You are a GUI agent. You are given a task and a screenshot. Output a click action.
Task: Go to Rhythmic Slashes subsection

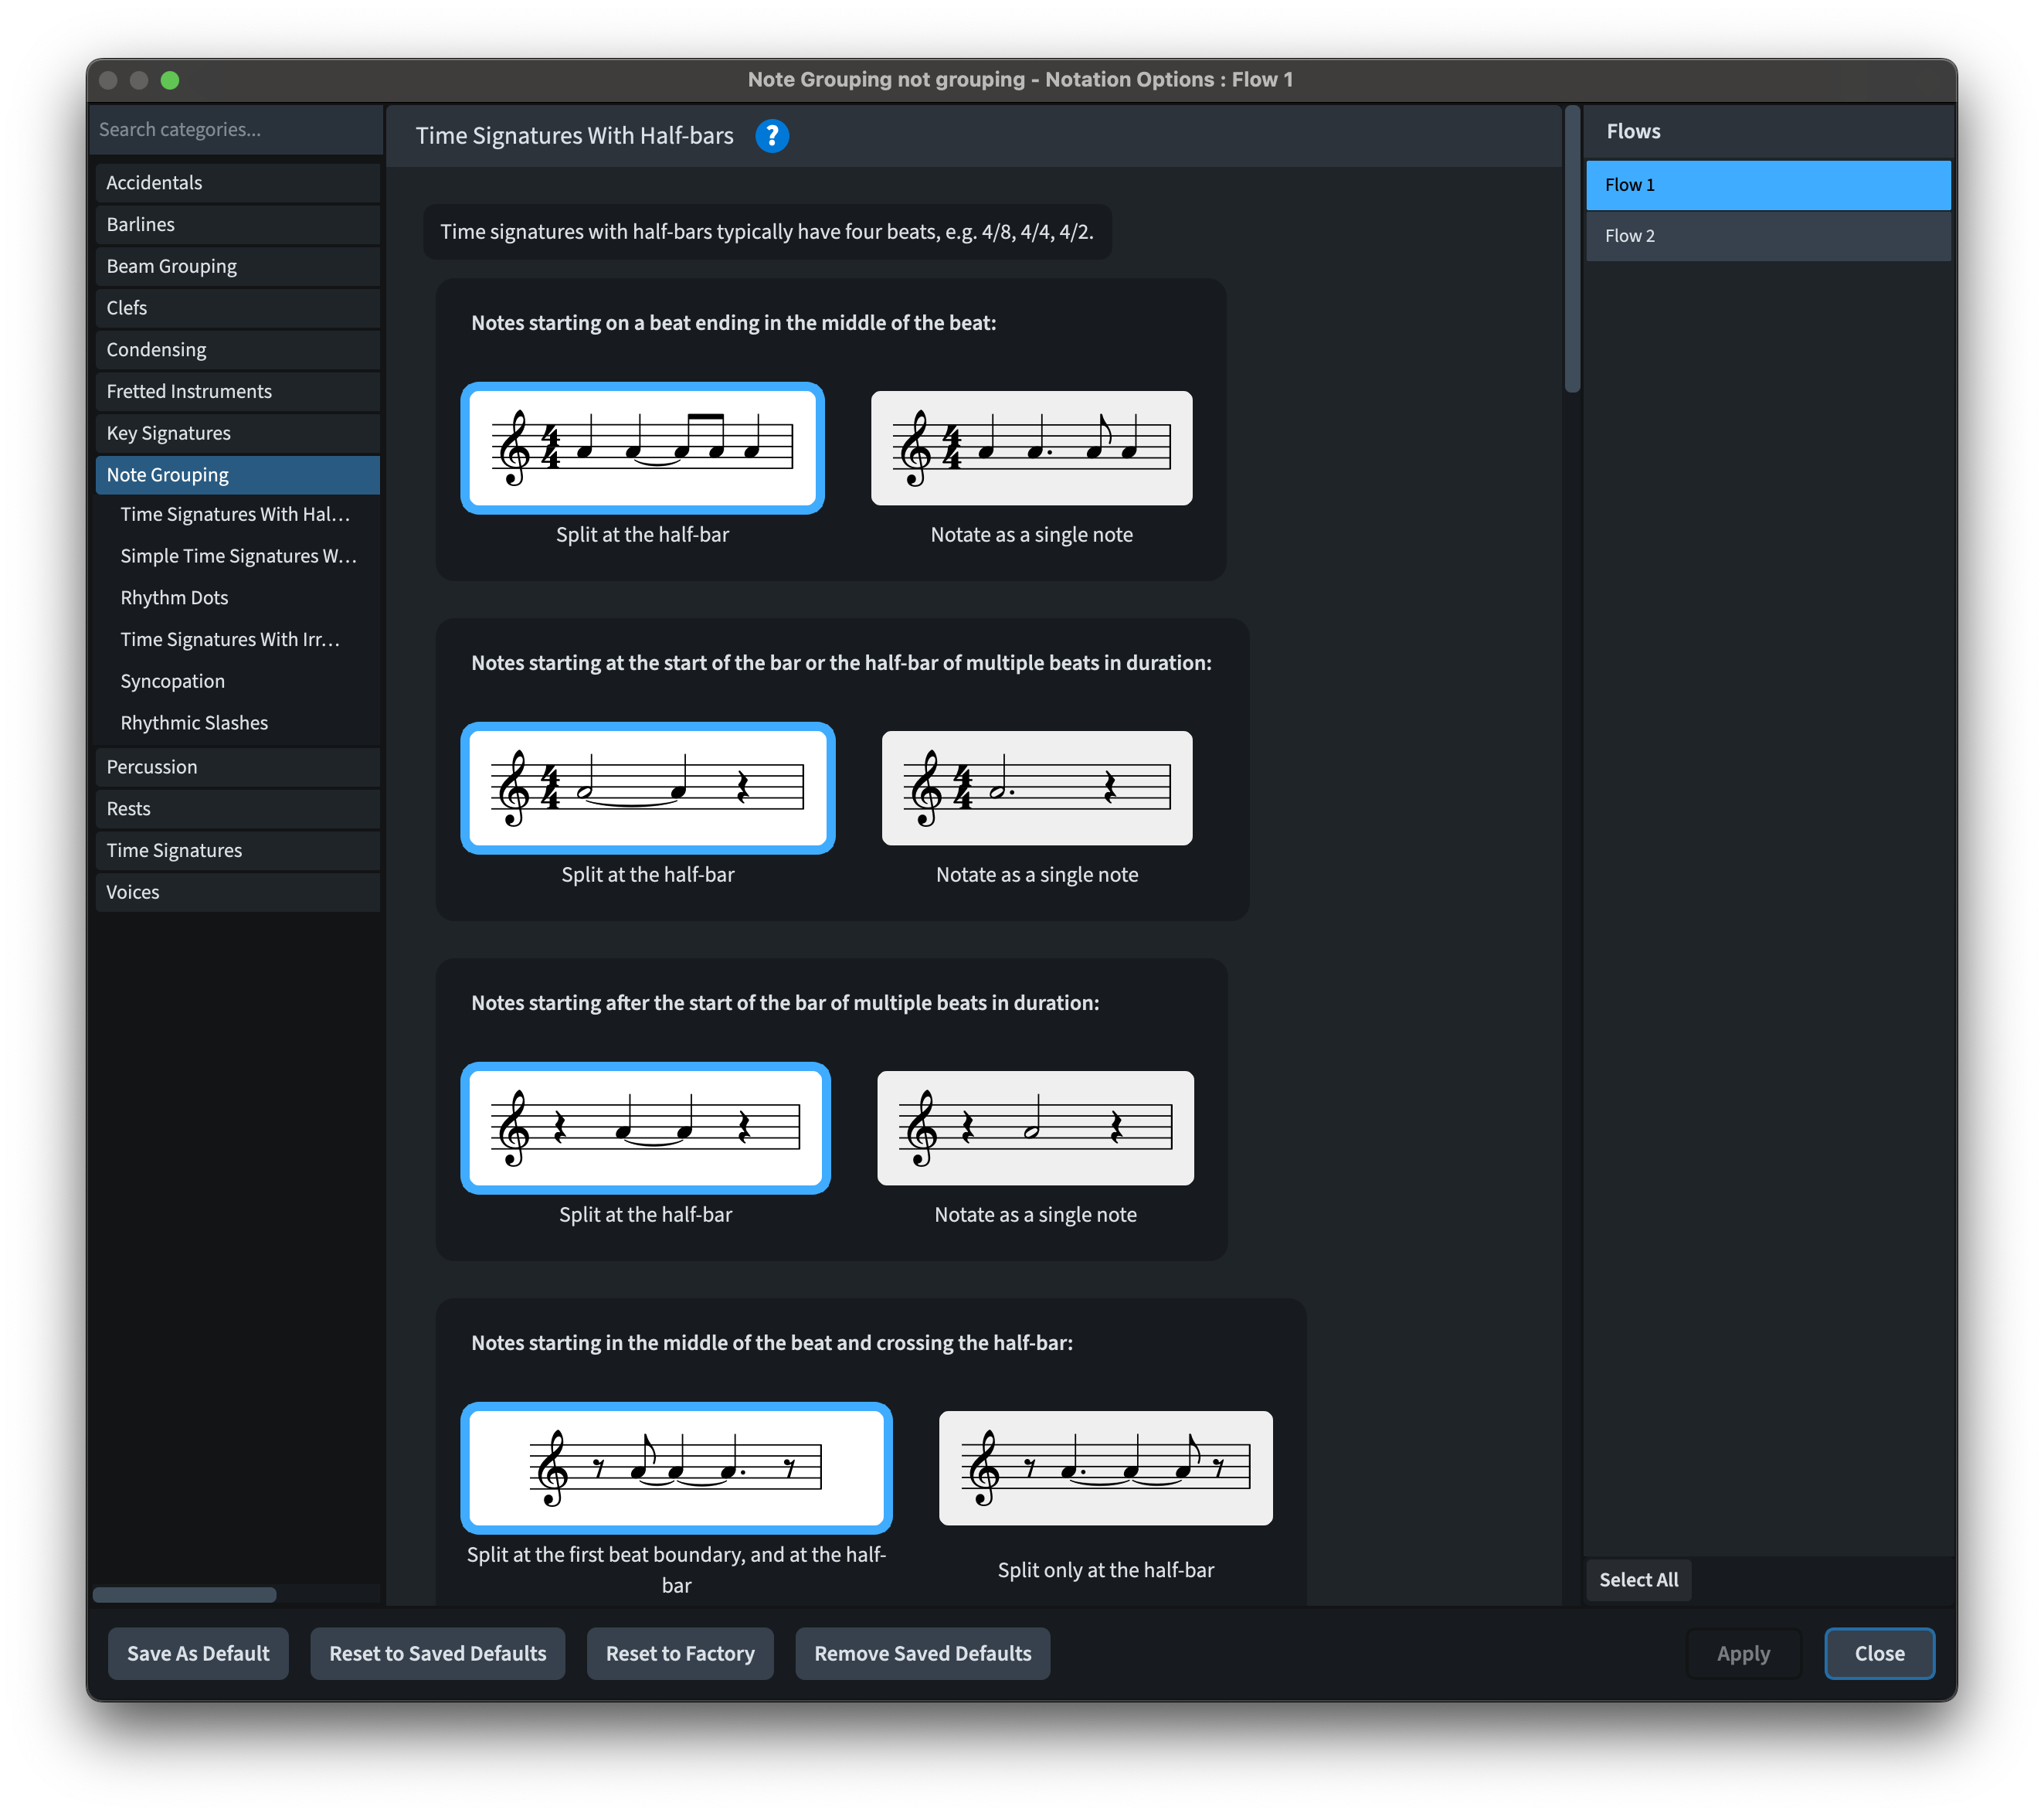194,723
